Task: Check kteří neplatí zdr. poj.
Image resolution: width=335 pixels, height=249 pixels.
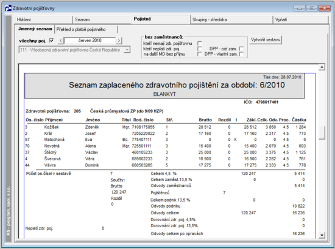Action: click(200, 49)
